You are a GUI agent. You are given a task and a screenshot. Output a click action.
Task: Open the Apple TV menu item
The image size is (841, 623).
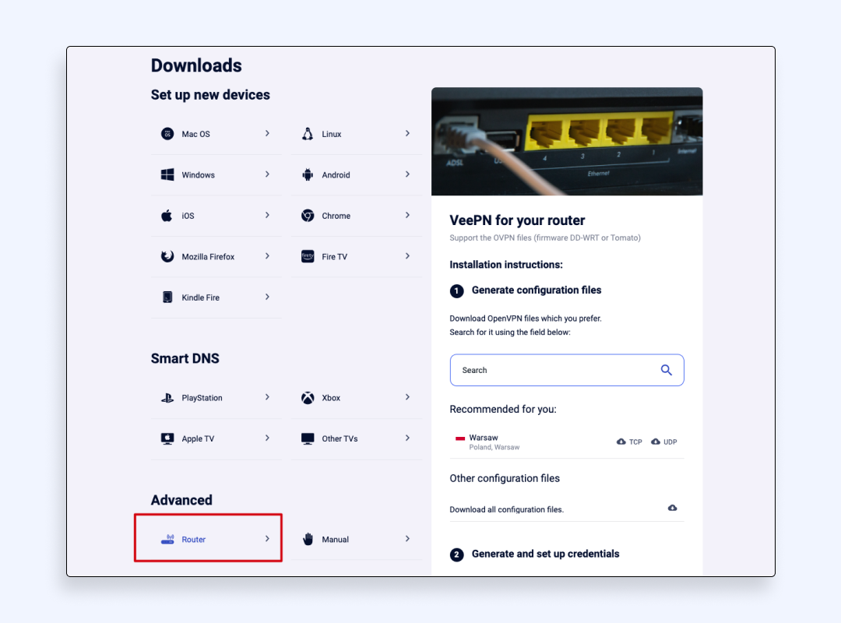[x=216, y=438]
